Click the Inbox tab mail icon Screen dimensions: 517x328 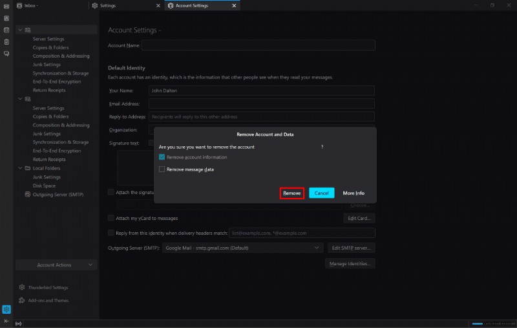[x=19, y=6]
